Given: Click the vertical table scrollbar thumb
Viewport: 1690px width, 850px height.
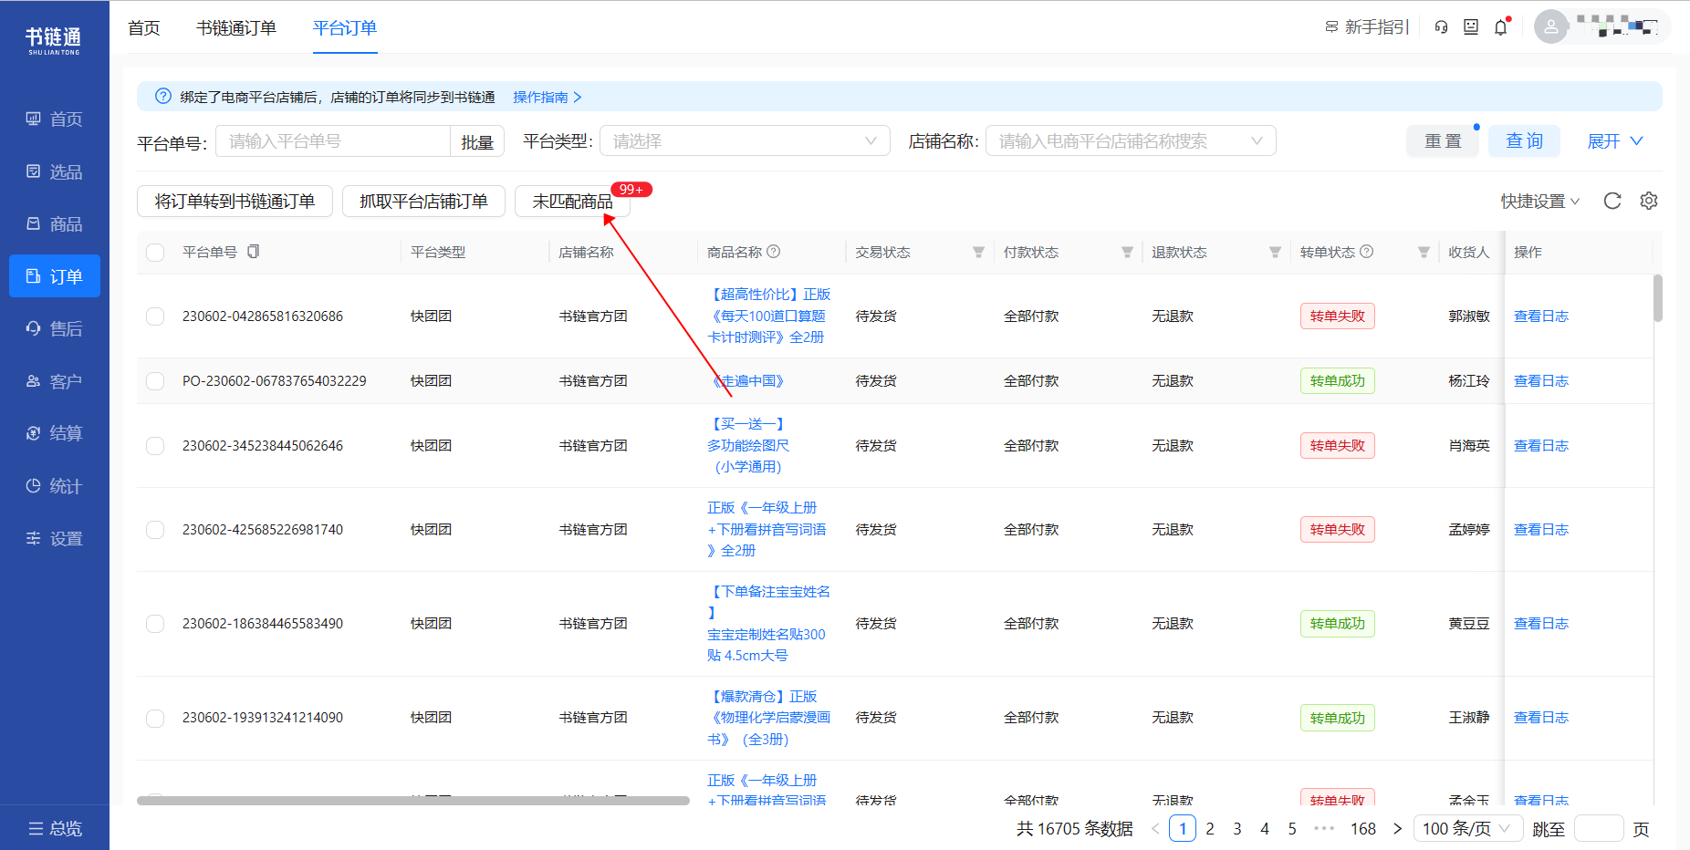Looking at the screenshot, I should pos(1658,298).
